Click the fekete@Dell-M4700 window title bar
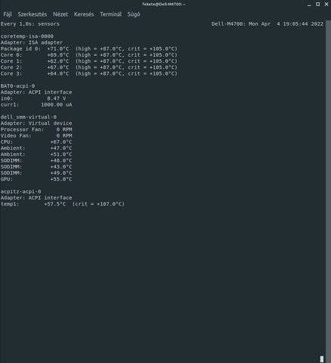The width and height of the screenshot is (331, 363). pos(164,5)
